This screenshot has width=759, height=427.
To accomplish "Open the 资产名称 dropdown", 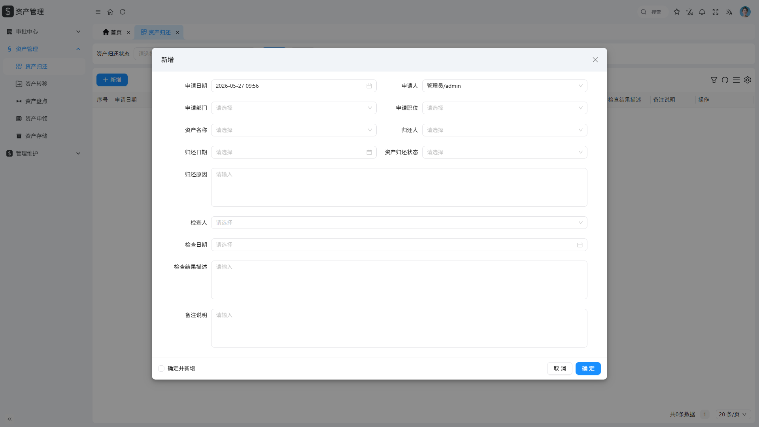I will pyautogui.click(x=294, y=130).
